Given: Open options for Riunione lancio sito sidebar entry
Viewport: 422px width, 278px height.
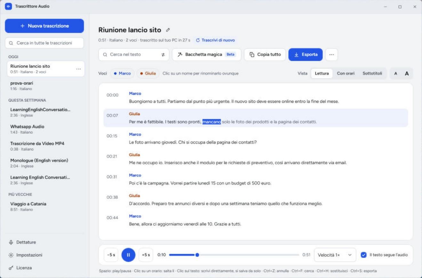Looking at the screenshot, I should (x=78, y=69).
